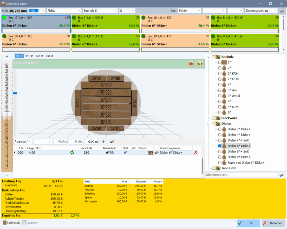
Task: Check the Dielen 3* Dicke+ checkbox
Action: (220, 129)
